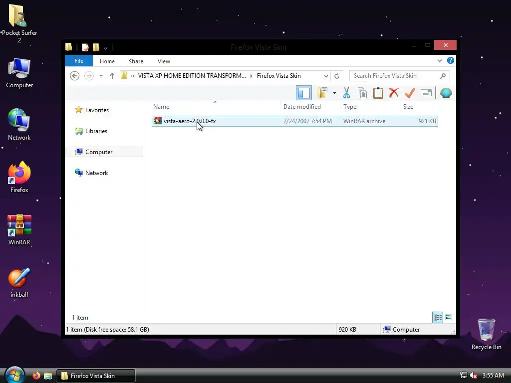Open the folder options toolbar icon
511x383 pixels.
(322, 93)
